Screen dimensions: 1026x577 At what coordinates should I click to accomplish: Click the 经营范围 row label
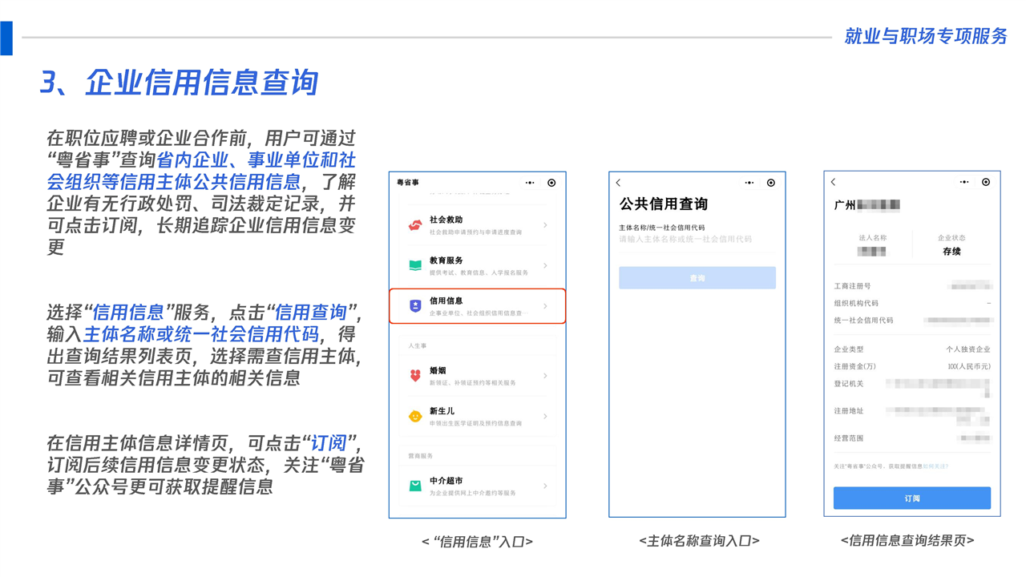(x=848, y=438)
